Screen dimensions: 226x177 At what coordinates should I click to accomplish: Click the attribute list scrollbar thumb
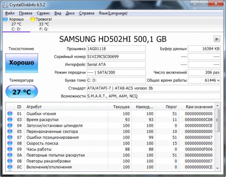(x=218, y=120)
